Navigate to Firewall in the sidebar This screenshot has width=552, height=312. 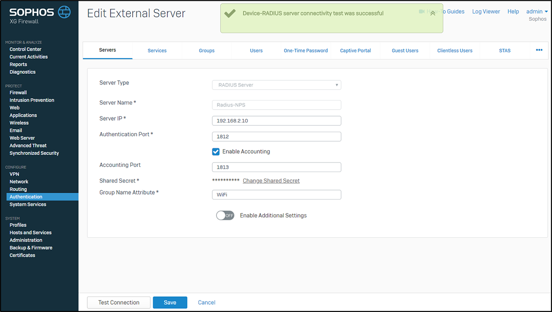click(x=18, y=93)
